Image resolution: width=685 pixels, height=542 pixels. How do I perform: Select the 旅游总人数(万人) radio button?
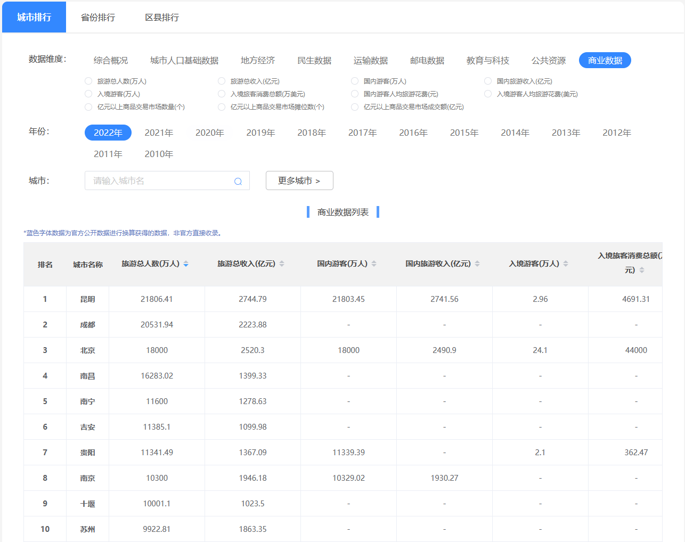(x=88, y=81)
